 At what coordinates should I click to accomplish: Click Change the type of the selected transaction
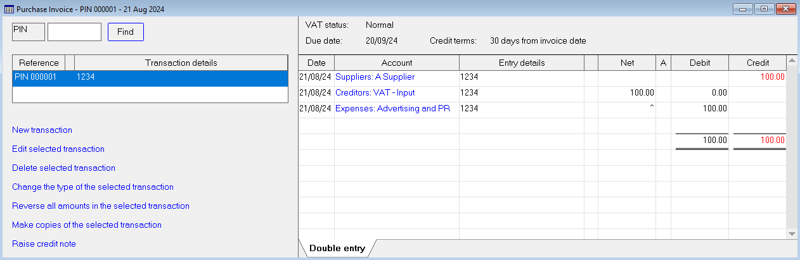point(93,187)
